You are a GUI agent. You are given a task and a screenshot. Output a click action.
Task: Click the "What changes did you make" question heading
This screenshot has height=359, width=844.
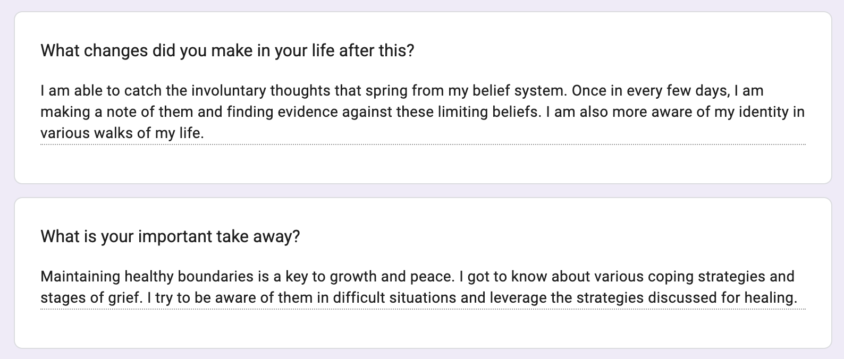click(x=227, y=51)
